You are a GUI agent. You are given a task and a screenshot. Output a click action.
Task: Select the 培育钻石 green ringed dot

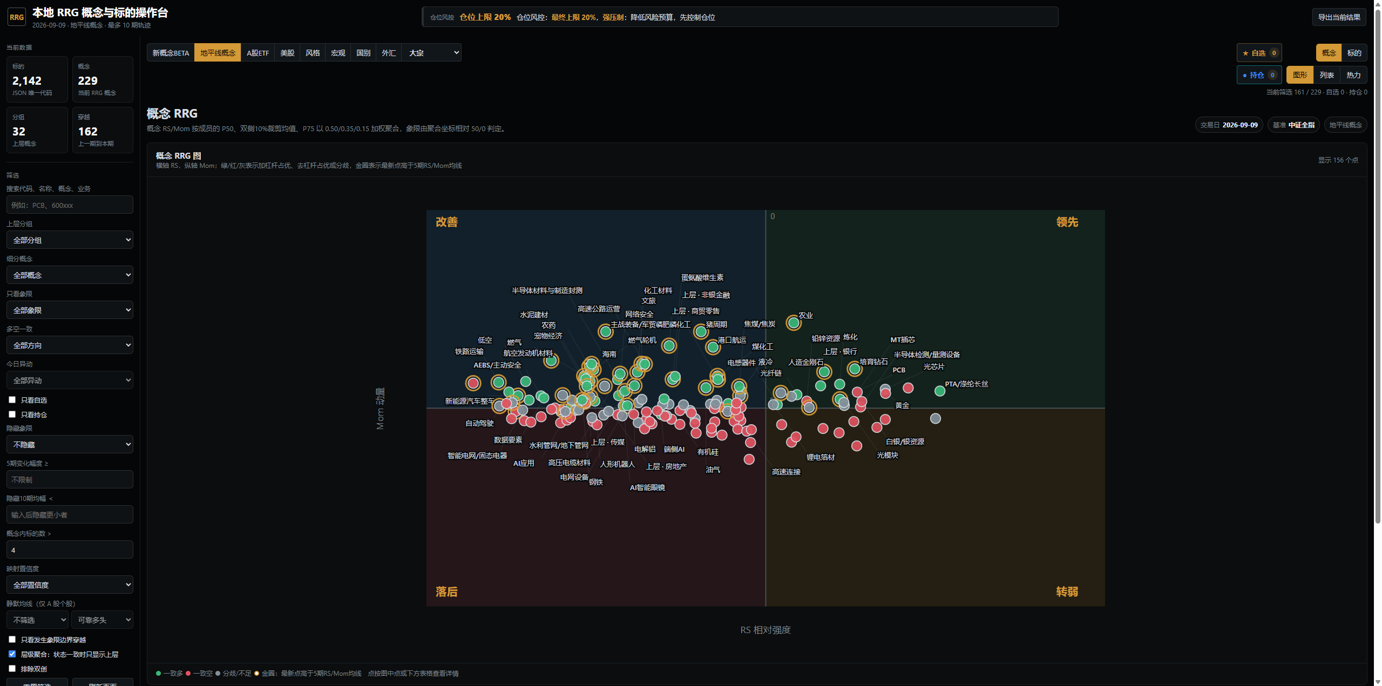pyautogui.click(x=854, y=369)
